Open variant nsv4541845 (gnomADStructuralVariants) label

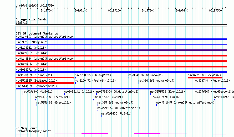(185, 102)
